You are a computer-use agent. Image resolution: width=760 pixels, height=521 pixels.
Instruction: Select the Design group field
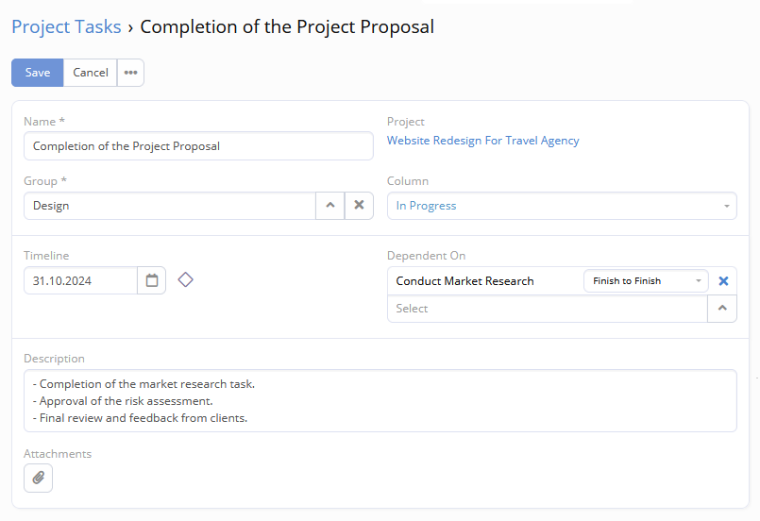(170, 206)
